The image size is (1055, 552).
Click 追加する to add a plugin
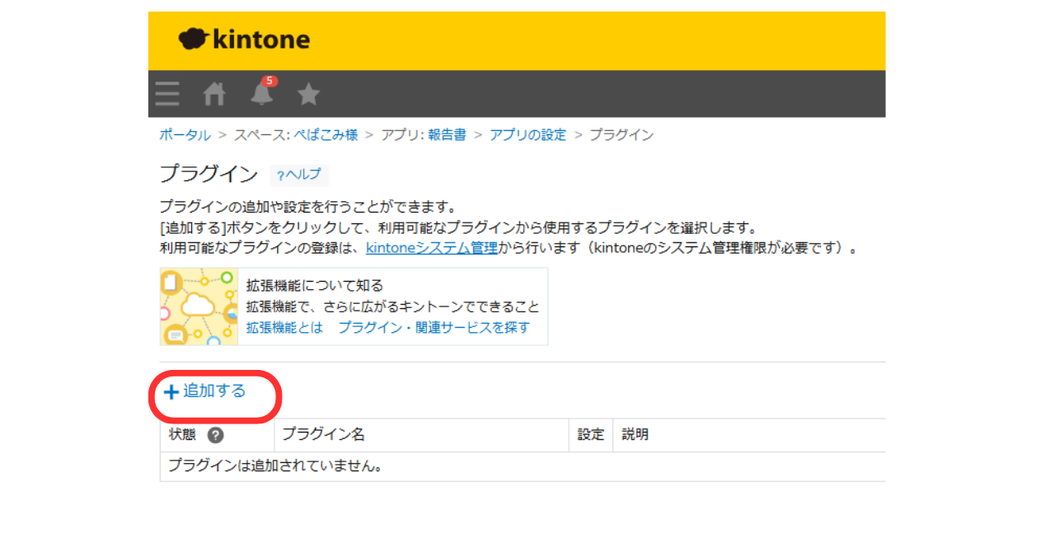tap(205, 391)
